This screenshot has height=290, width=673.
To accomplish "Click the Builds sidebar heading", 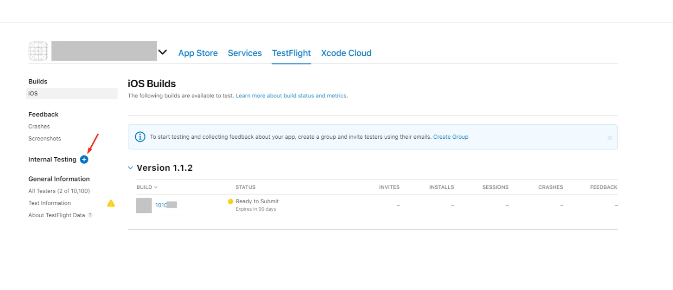I will click(x=38, y=81).
